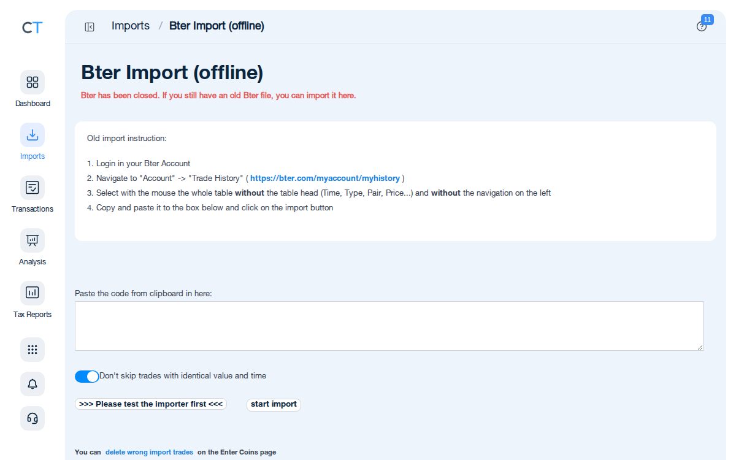Click the Bter Import (offline) breadcrumb
The image size is (736, 460).
coord(217,26)
